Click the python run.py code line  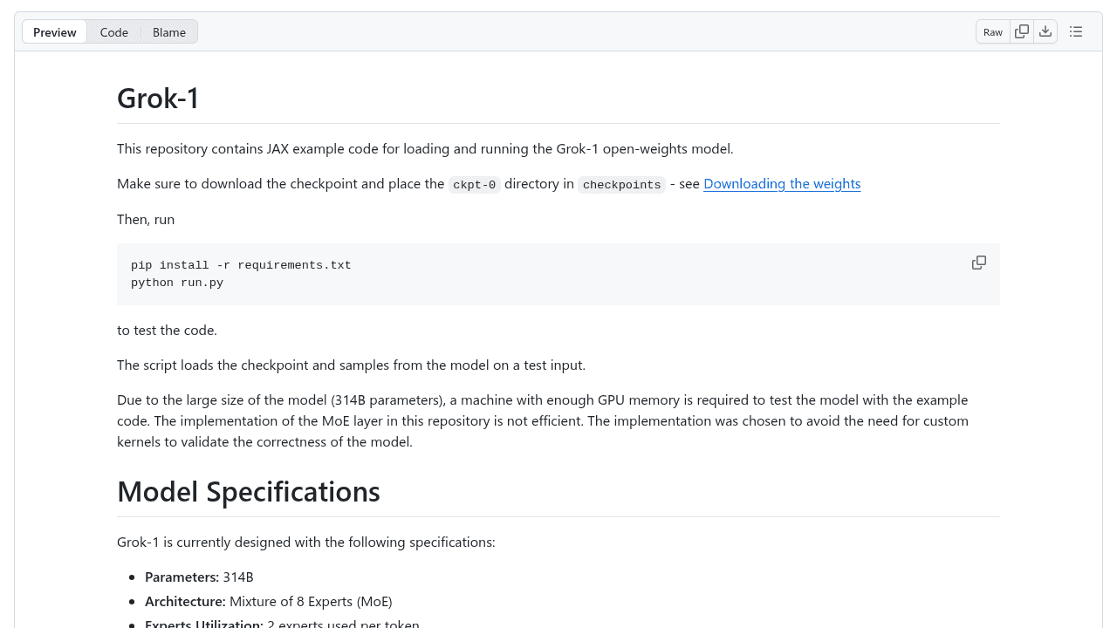click(177, 283)
